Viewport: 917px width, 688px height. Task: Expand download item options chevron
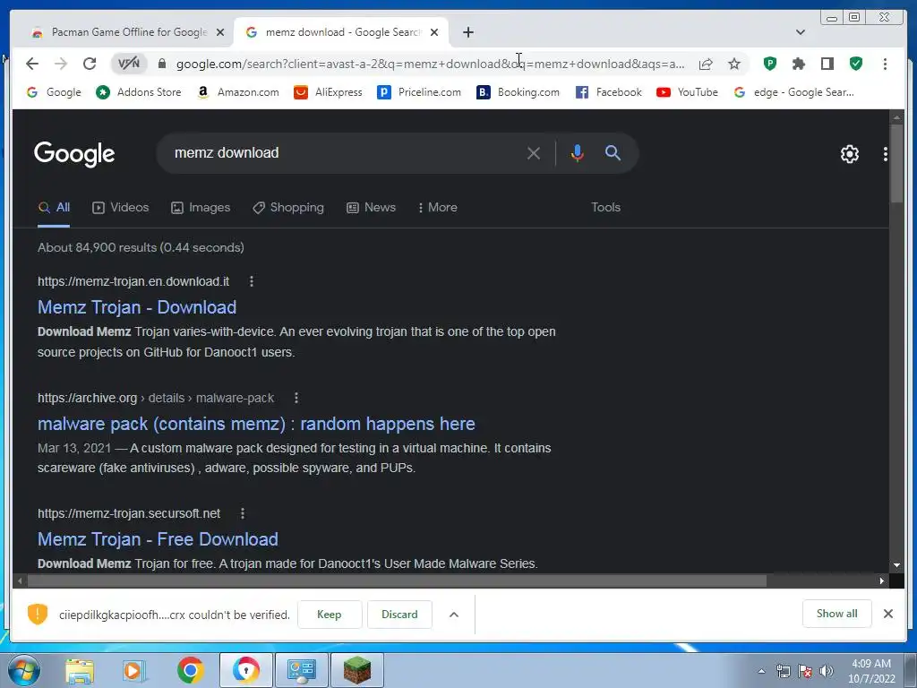(x=454, y=615)
